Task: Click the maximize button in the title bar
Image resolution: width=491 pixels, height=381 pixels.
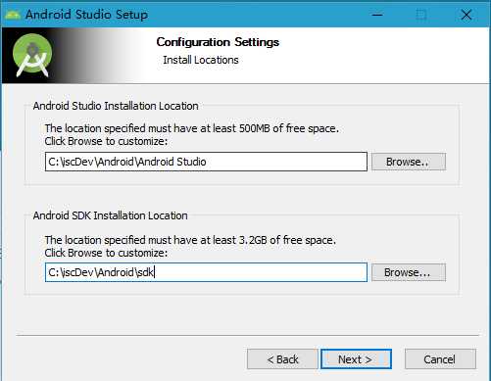Action: 421,15
